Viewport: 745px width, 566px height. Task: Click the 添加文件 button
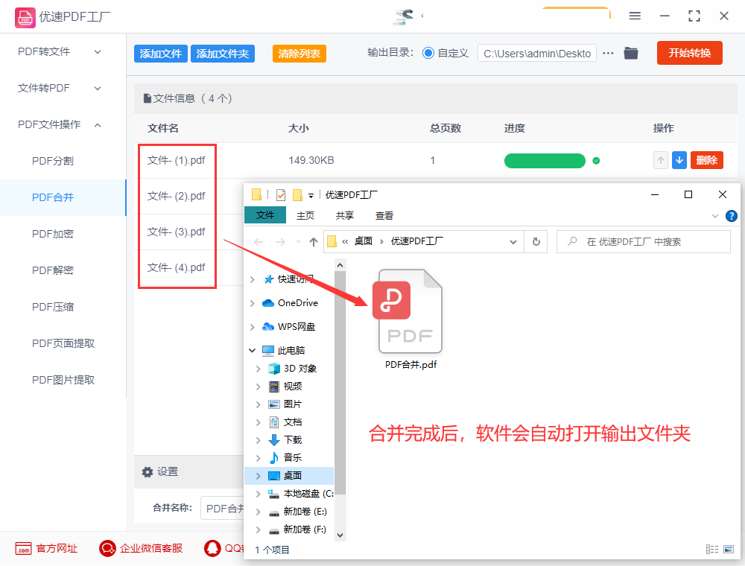click(x=161, y=54)
